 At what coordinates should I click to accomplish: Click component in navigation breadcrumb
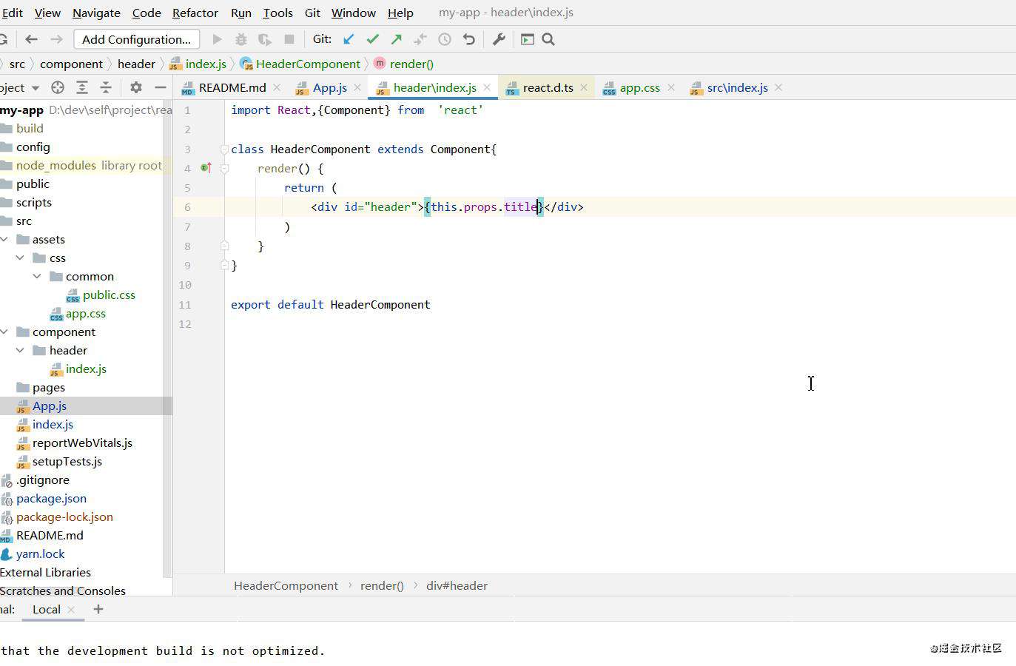click(71, 64)
